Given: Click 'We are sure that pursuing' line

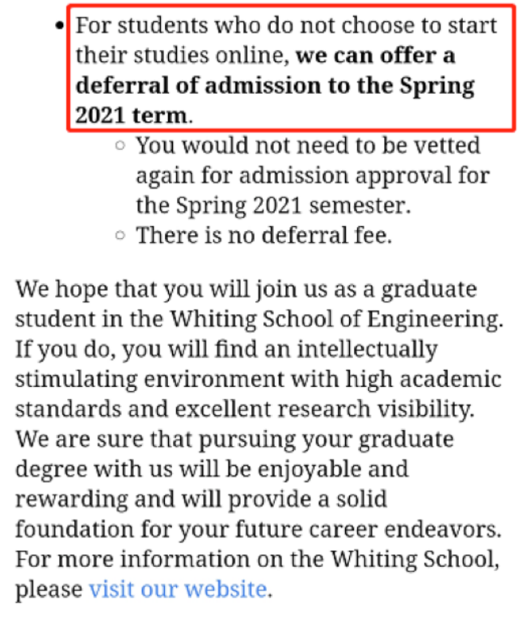Looking at the screenshot, I should [234, 439].
